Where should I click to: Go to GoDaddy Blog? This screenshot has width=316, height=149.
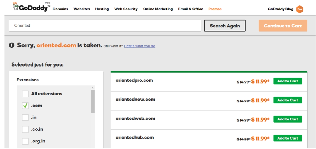click(x=280, y=9)
